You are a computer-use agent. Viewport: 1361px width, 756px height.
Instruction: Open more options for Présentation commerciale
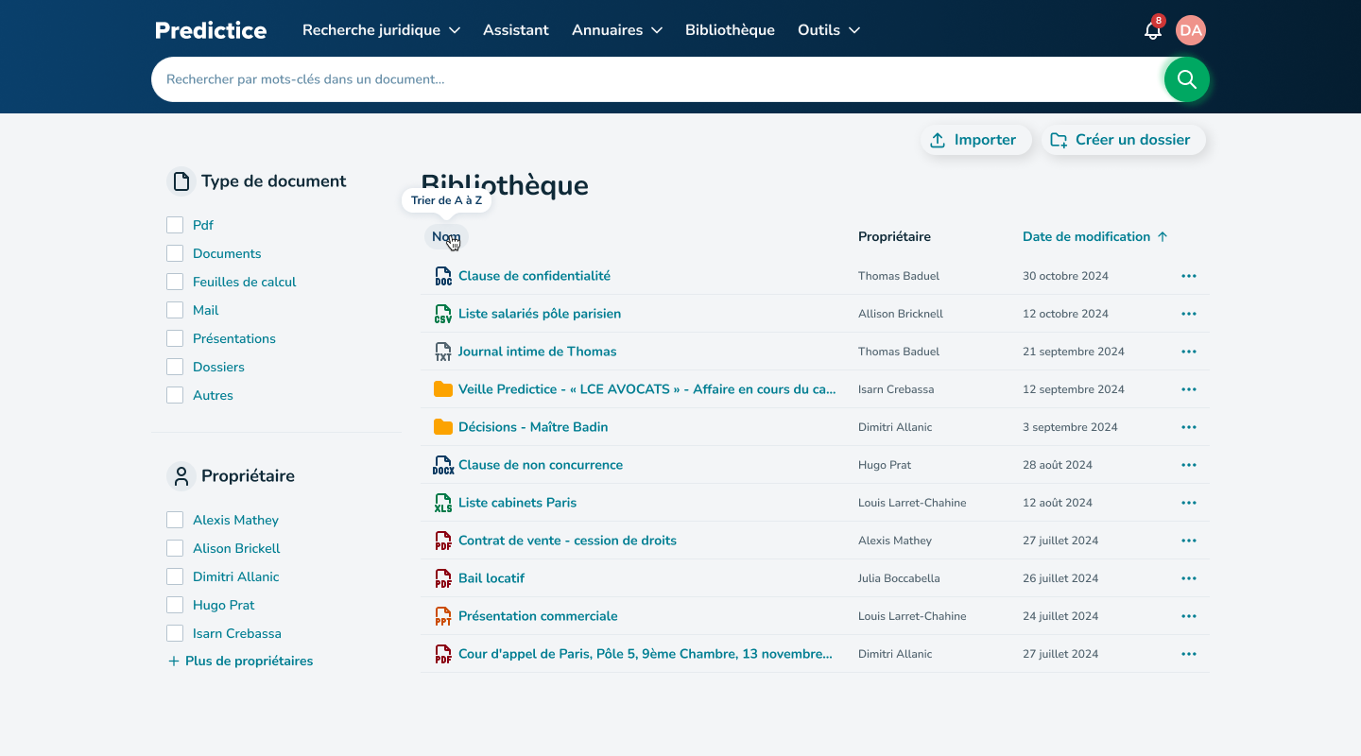(1189, 616)
